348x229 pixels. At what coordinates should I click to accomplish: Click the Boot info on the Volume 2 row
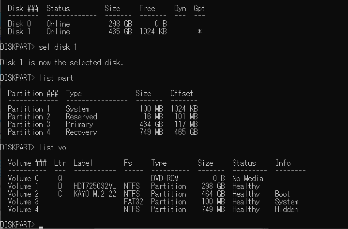[x=283, y=194]
